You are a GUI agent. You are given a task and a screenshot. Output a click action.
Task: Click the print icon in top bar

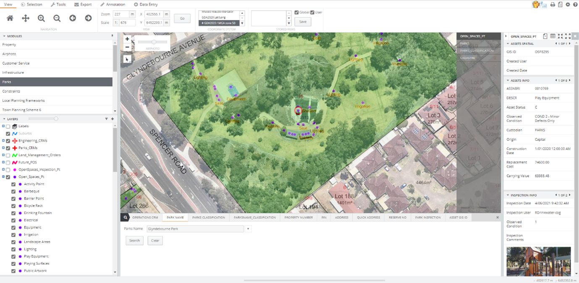point(553,5)
